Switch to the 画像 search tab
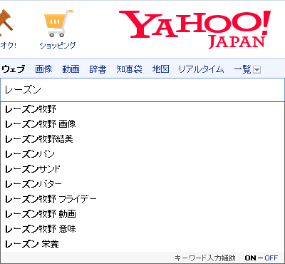Viewport: 285px width, 264px height. 43,69
